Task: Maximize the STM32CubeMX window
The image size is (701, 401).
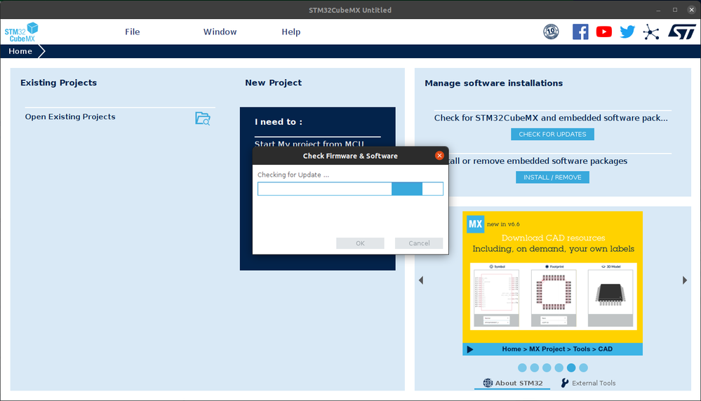Action: [x=674, y=10]
